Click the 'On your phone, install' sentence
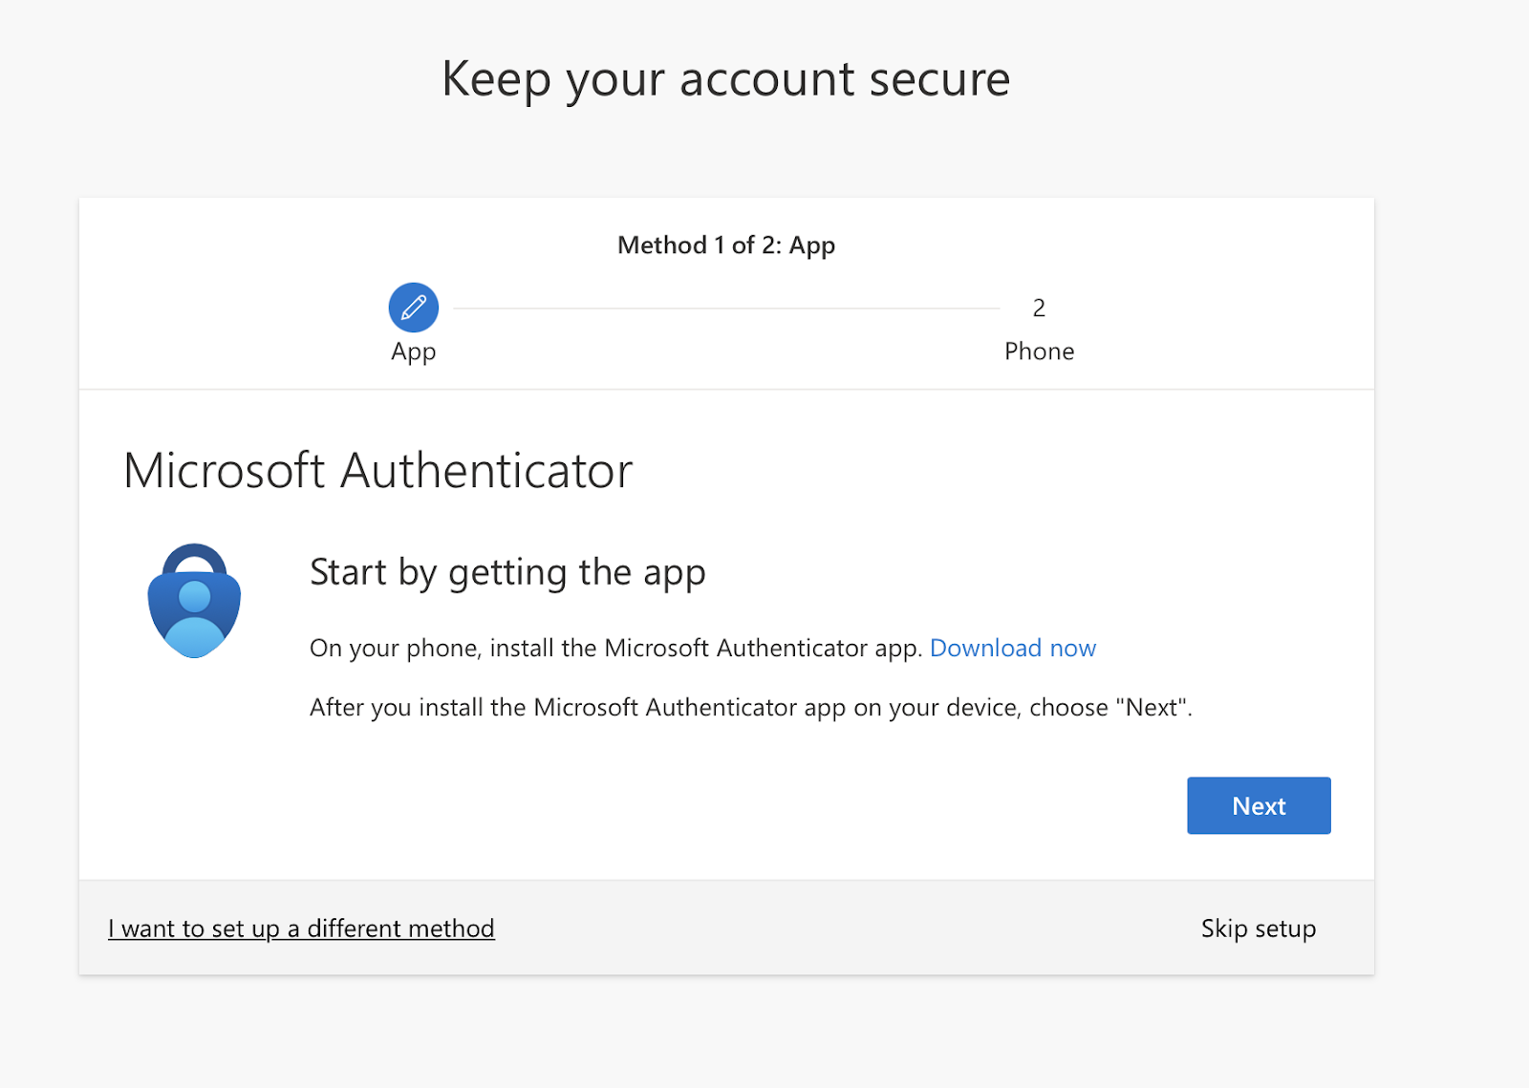The height and width of the screenshot is (1088, 1529). click(x=616, y=649)
